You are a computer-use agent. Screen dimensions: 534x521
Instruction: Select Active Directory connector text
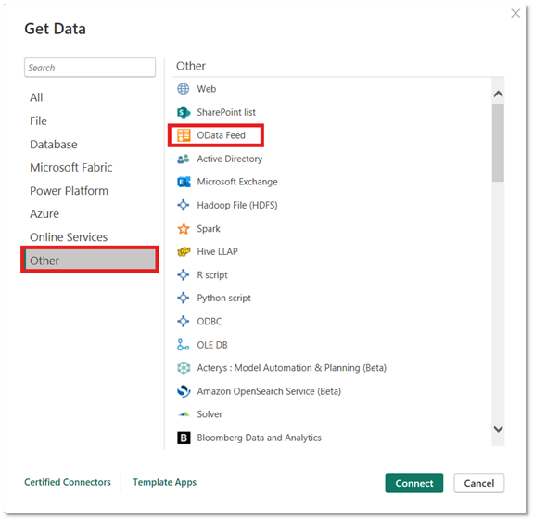pos(230,159)
